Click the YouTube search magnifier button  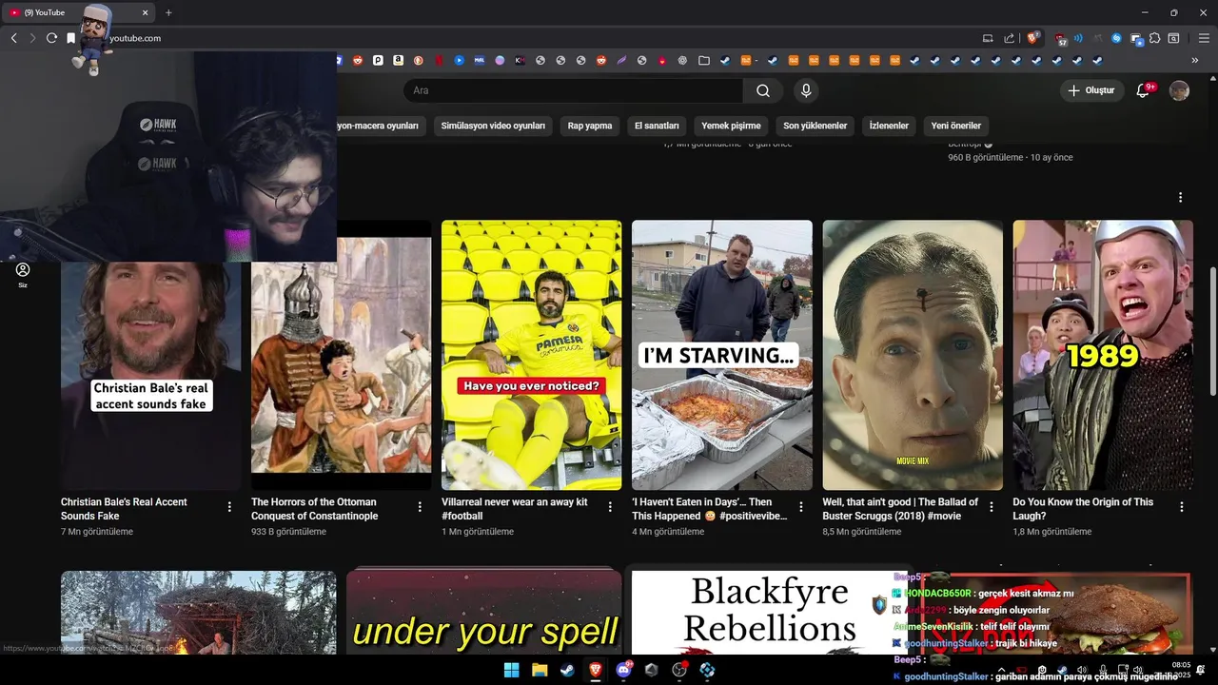763,90
